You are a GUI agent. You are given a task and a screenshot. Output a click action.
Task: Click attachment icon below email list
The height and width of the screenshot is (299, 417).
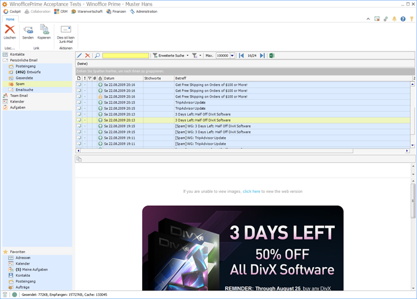click(x=79, y=159)
